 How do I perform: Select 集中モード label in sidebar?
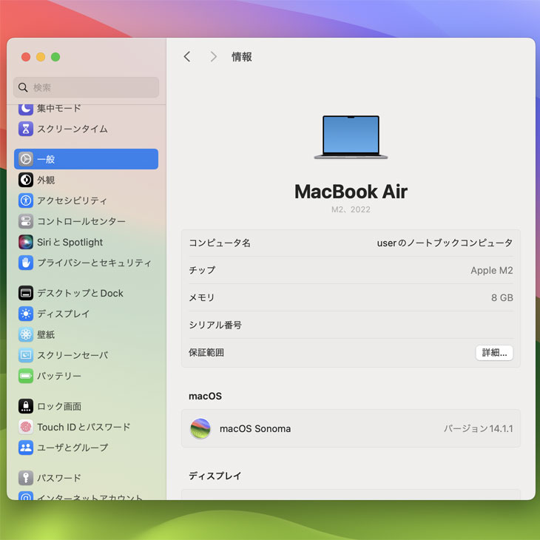click(59, 109)
